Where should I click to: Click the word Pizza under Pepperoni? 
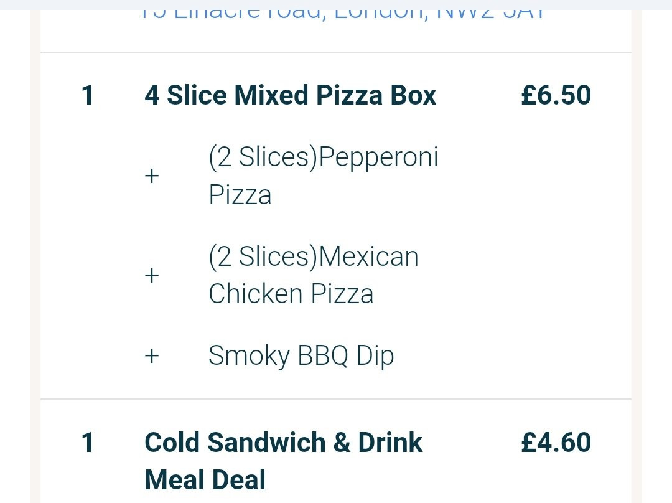point(240,195)
